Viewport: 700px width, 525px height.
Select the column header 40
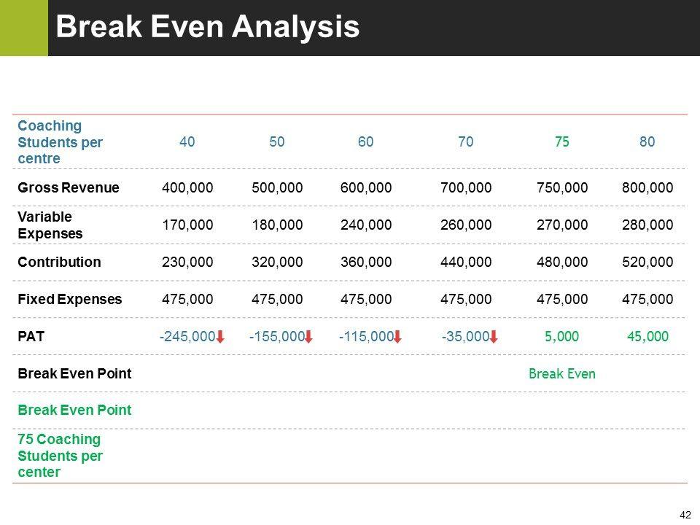coord(187,142)
